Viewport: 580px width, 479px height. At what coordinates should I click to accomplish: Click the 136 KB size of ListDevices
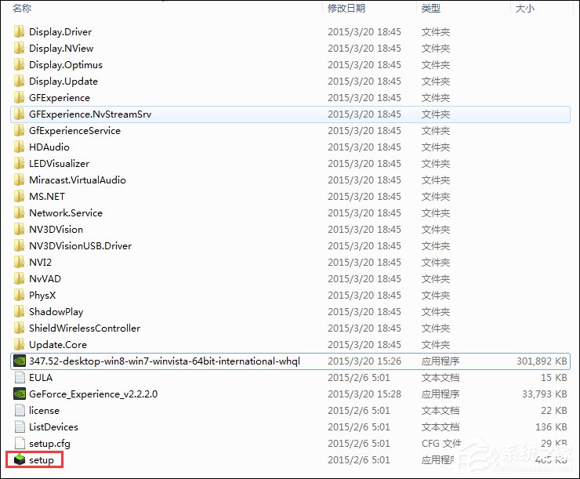tap(551, 426)
